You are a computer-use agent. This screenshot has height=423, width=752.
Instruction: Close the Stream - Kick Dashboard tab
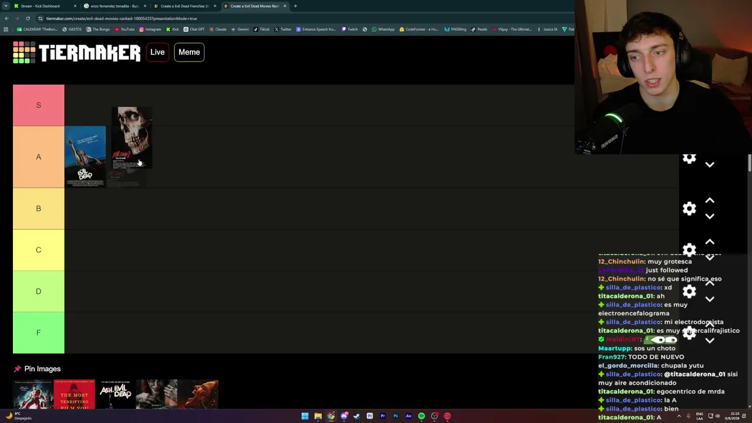(75, 6)
